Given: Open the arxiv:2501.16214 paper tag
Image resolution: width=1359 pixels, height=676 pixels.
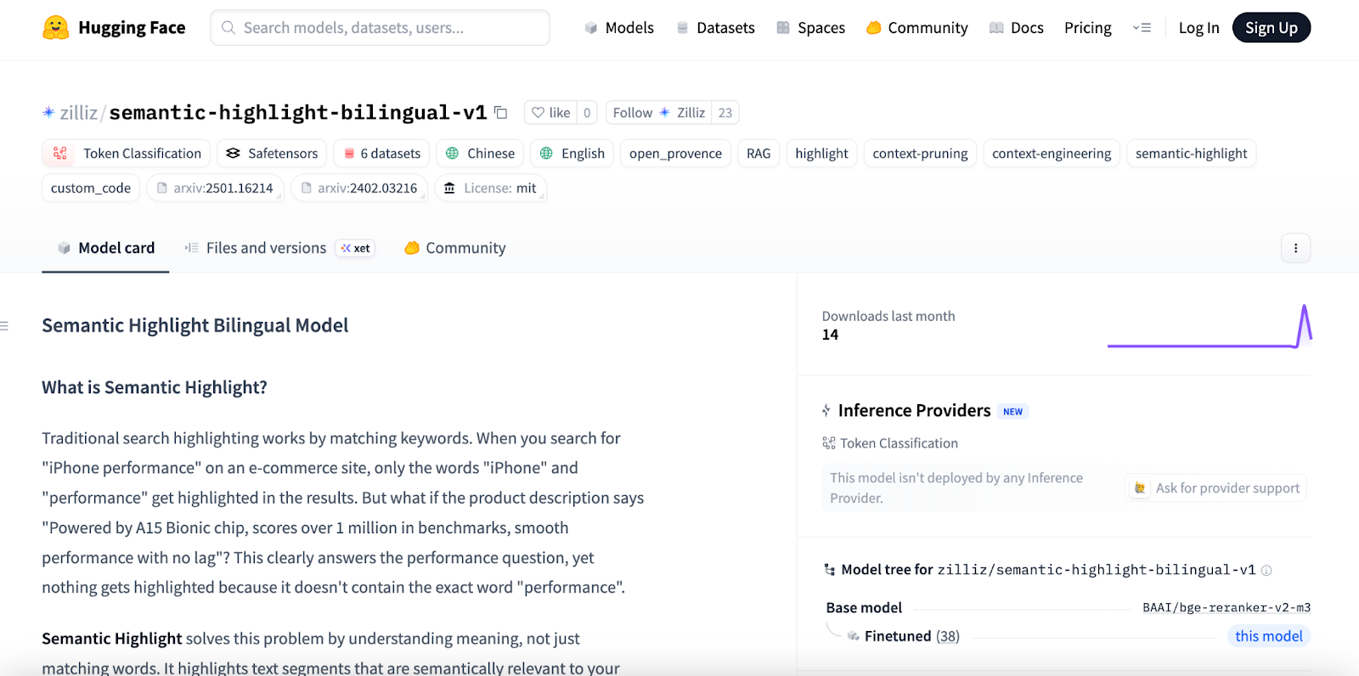Looking at the screenshot, I should click(x=215, y=189).
